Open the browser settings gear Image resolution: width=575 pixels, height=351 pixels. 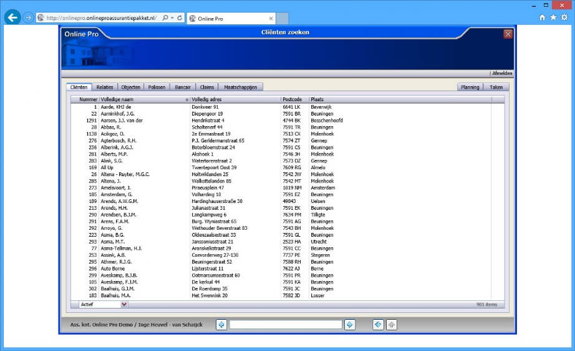564,17
